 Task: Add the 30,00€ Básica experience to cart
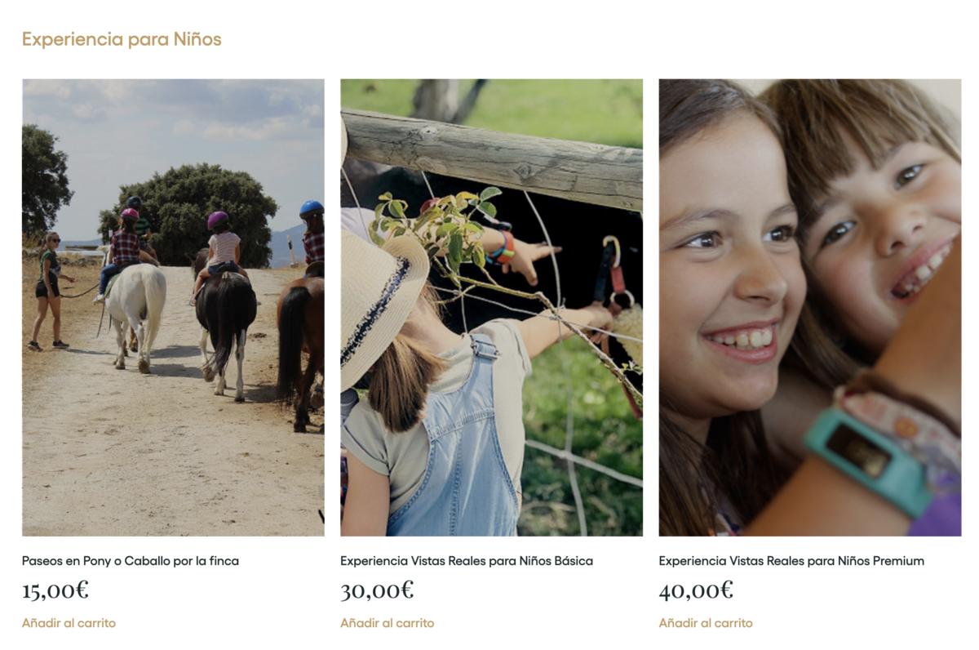point(387,623)
